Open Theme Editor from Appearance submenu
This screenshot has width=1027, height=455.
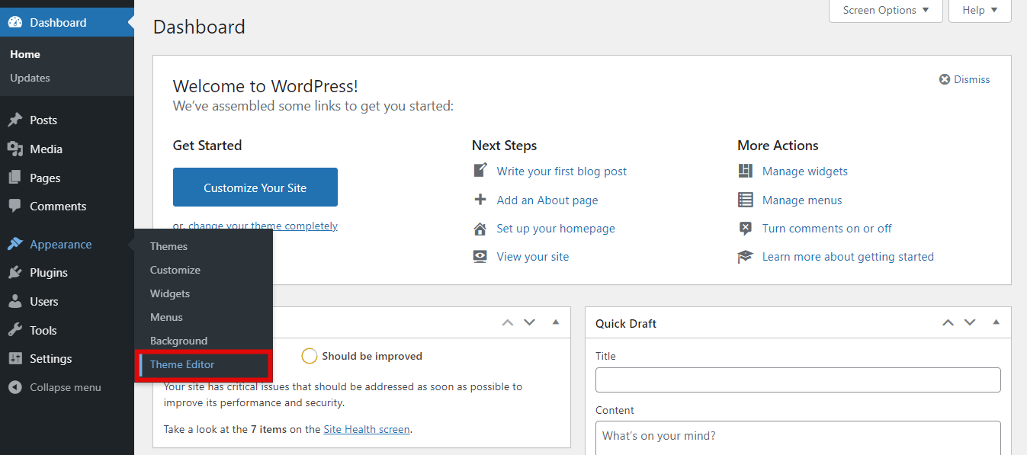pos(182,364)
